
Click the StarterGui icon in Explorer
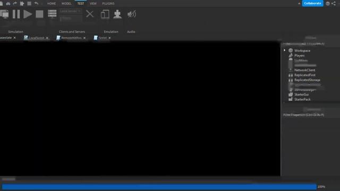pyautogui.click(x=291, y=94)
